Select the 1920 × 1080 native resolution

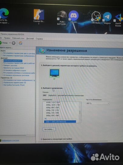tap(60, 122)
